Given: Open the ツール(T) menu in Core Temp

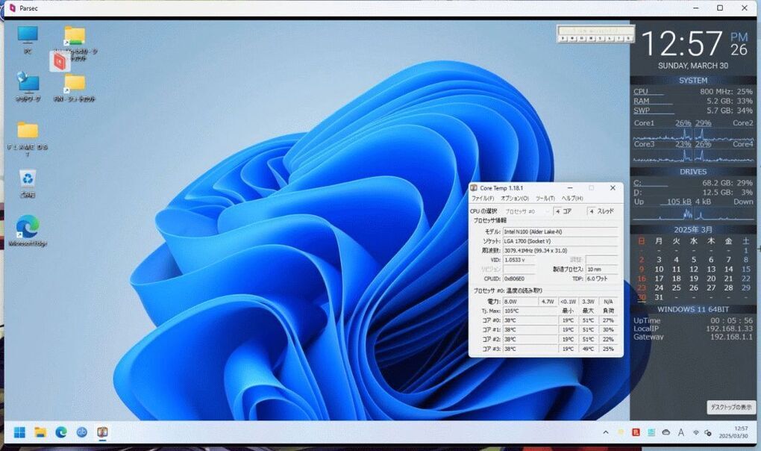Looking at the screenshot, I should pos(545,199).
